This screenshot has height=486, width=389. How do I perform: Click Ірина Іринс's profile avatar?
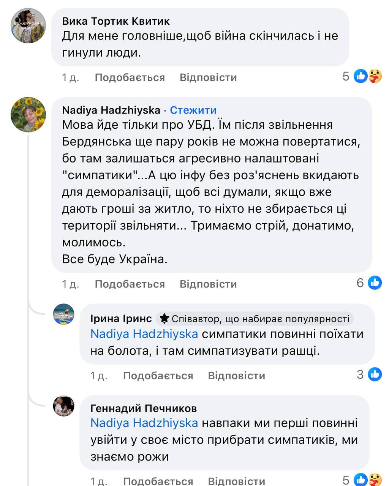[x=63, y=314]
